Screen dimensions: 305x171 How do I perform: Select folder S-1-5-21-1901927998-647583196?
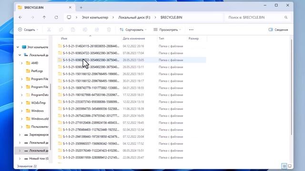point(91,95)
